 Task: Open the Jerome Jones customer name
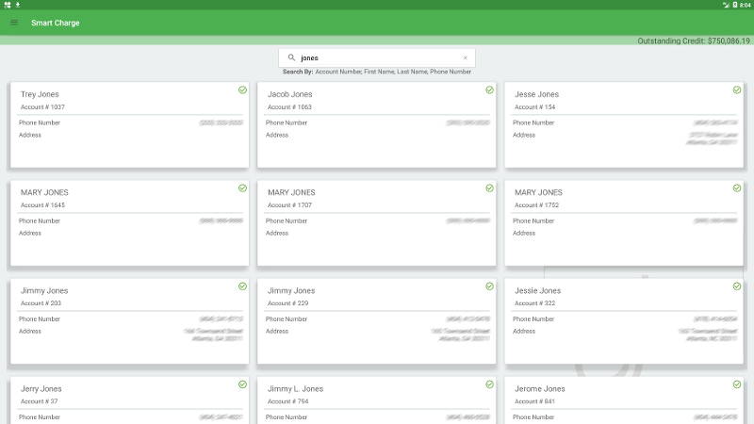tap(539, 389)
